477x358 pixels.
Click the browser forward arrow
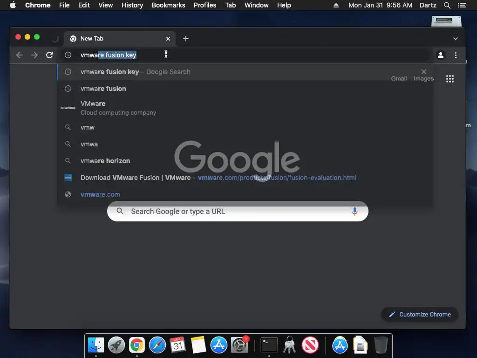(x=34, y=55)
